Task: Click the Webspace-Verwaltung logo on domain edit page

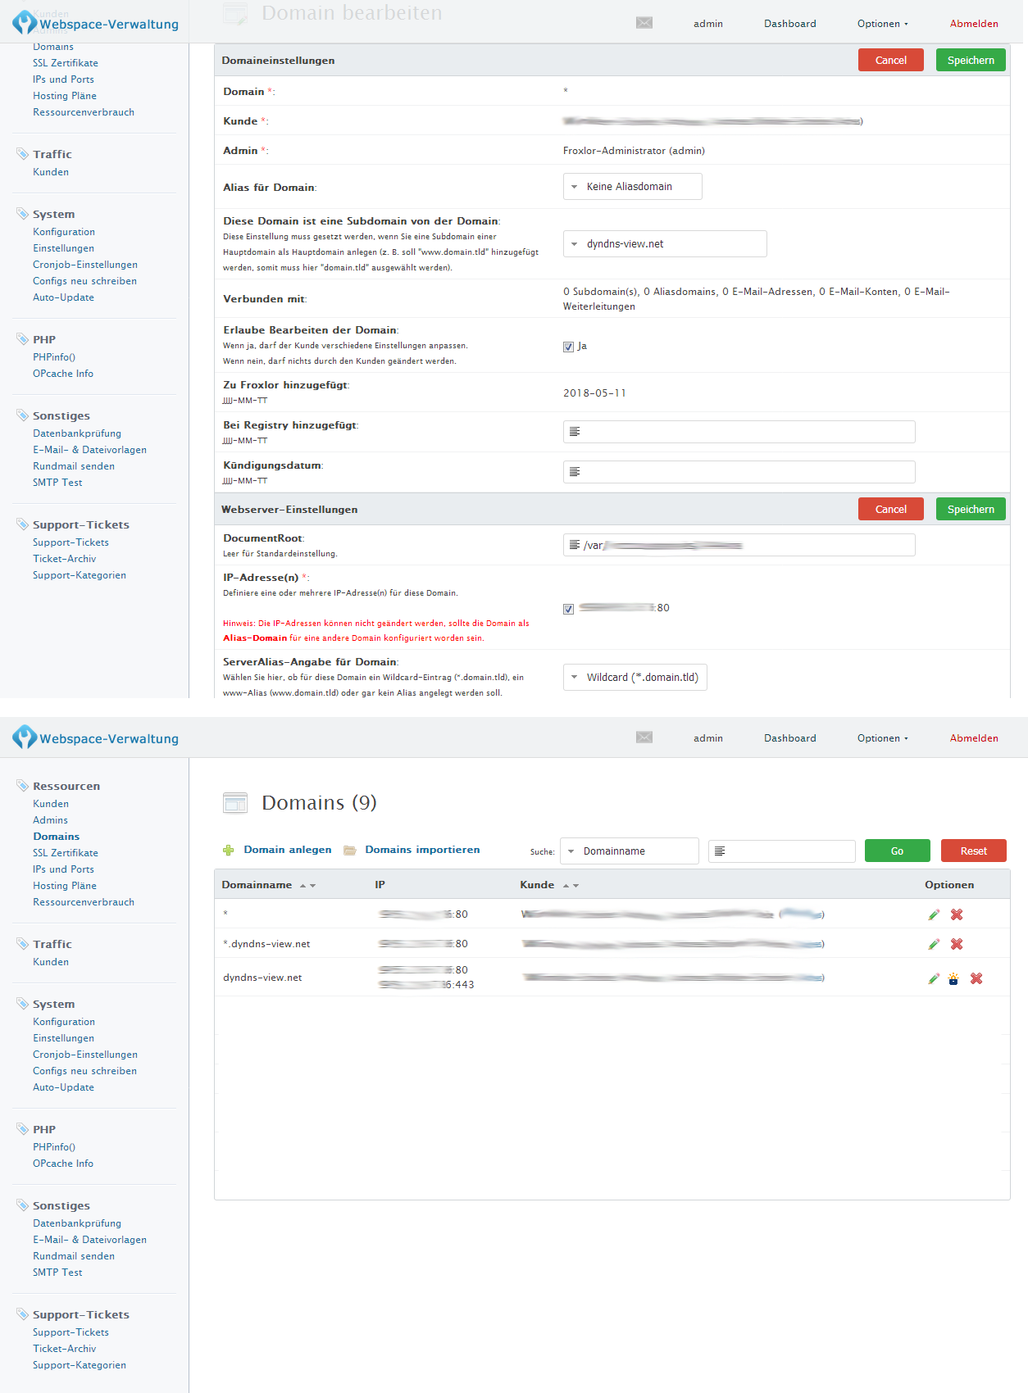Action: pos(96,23)
